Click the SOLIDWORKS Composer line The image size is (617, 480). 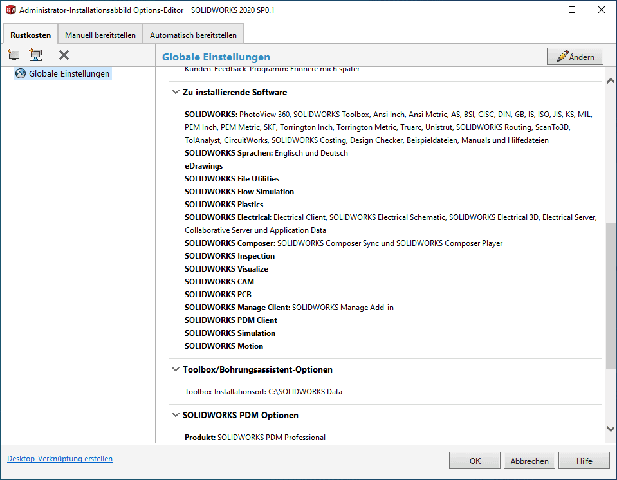coord(344,243)
